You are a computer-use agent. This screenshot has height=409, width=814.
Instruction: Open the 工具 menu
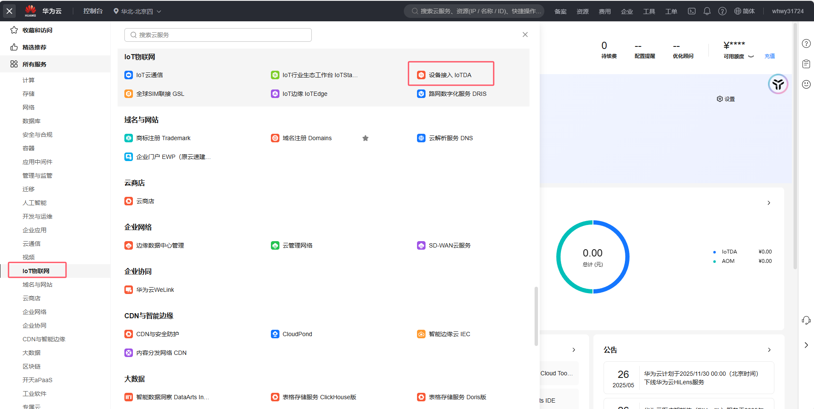tap(649, 11)
